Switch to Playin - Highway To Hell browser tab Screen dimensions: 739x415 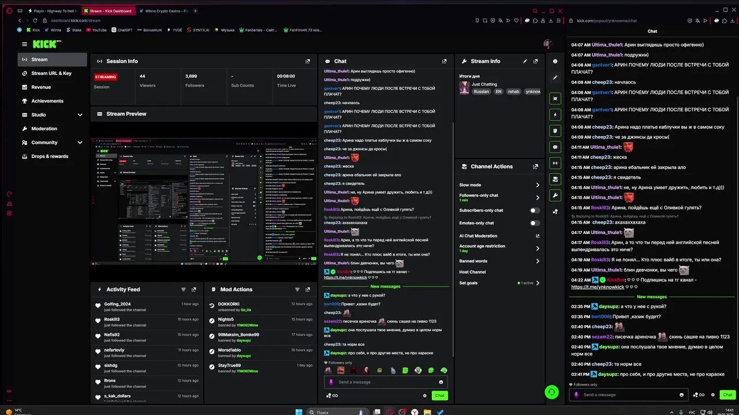[51, 10]
